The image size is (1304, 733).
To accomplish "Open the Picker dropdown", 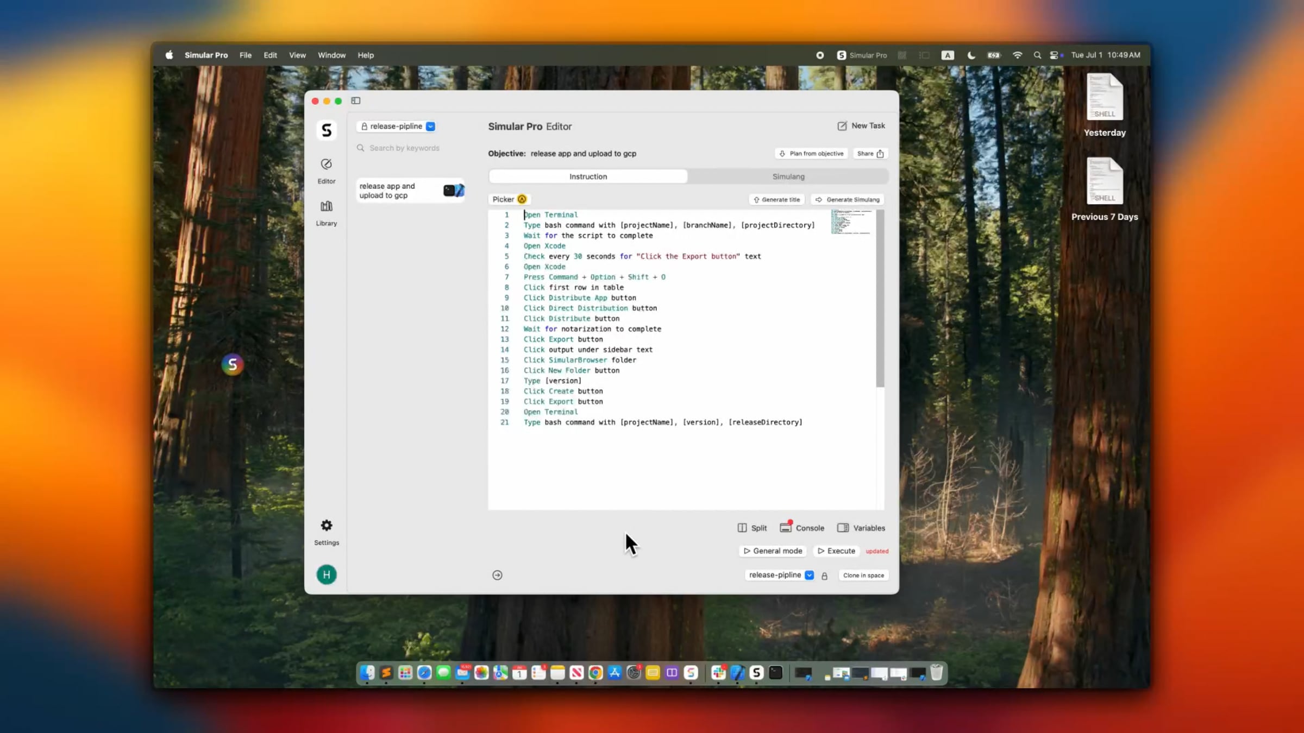I will (x=509, y=199).
